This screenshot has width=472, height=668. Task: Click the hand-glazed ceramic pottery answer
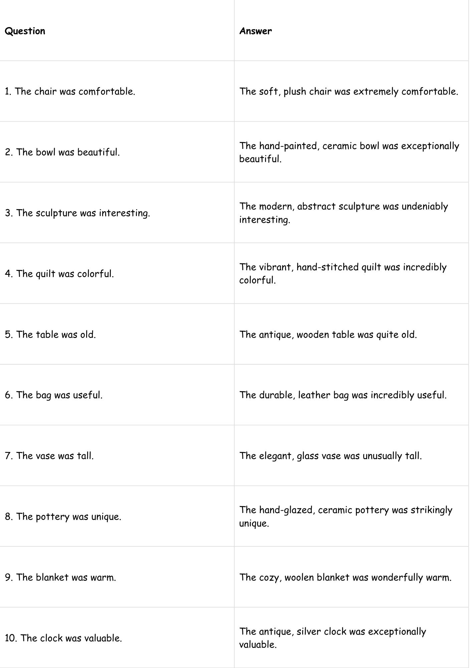[345, 516]
